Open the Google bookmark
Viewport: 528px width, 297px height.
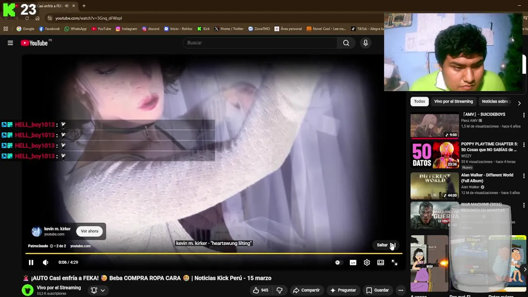(26, 29)
